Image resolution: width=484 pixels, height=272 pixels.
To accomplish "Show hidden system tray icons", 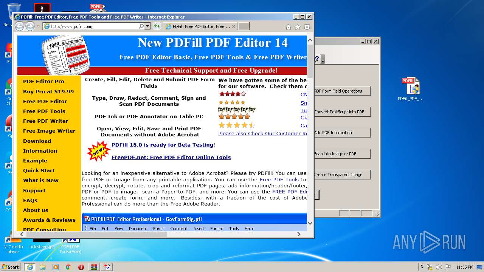I will 422,267.
